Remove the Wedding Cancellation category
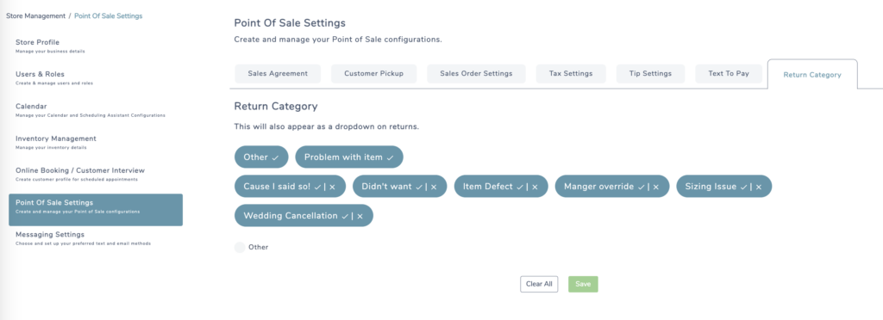 360,216
